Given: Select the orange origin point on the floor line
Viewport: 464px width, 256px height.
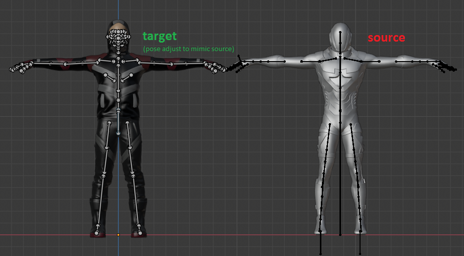Looking at the screenshot, I should pyautogui.click(x=119, y=234).
